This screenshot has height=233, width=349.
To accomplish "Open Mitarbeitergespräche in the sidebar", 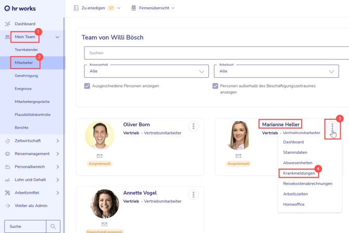I will pyautogui.click(x=32, y=102).
